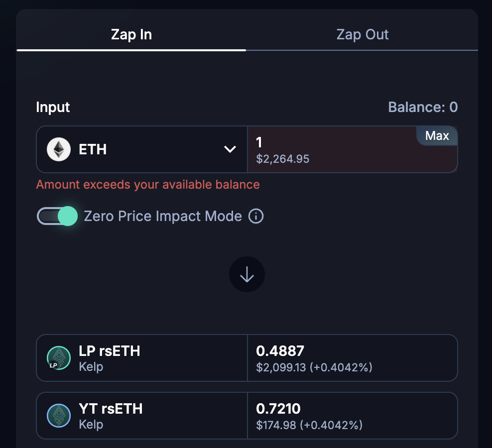Select the YT rsETH output name
Image resolution: width=492 pixels, height=448 pixels.
tap(111, 409)
